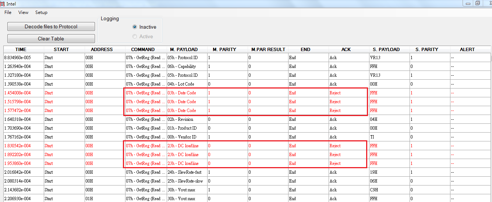The image size is (492, 202).
Task: Click the 00h - Vendor ID payload cell
Action: coord(187,137)
